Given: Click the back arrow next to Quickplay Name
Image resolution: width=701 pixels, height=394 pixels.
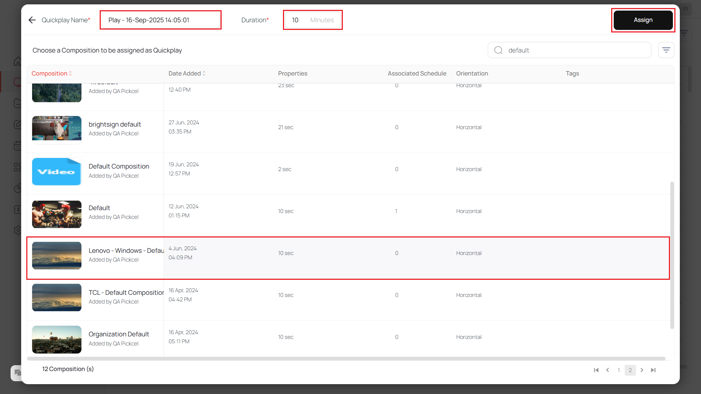Looking at the screenshot, I should [x=32, y=20].
